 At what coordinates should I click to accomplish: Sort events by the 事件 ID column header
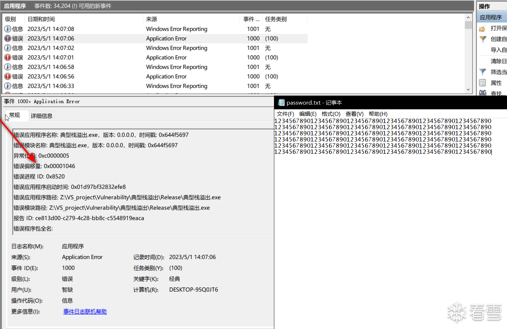[251, 19]
